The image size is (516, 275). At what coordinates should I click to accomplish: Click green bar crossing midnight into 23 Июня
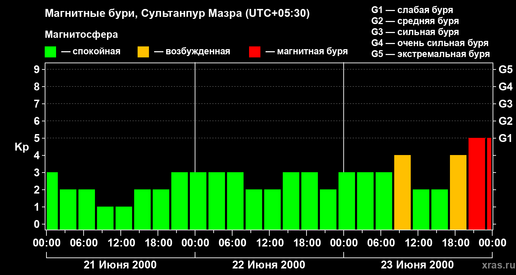(x=347, y=201)
